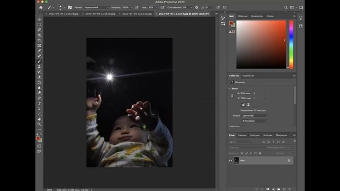Open the bit depth dropdown 8 бит/канал
340x191 pixels.
[254, 121]
